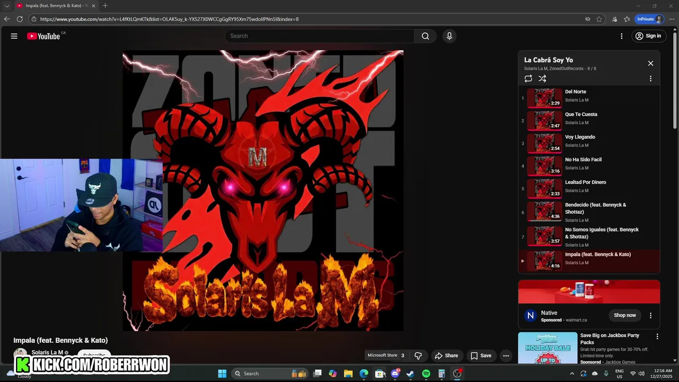Open Microsoft Edge from taskbar
Viewport: 679px width, 382px height.
coord(364,374)
